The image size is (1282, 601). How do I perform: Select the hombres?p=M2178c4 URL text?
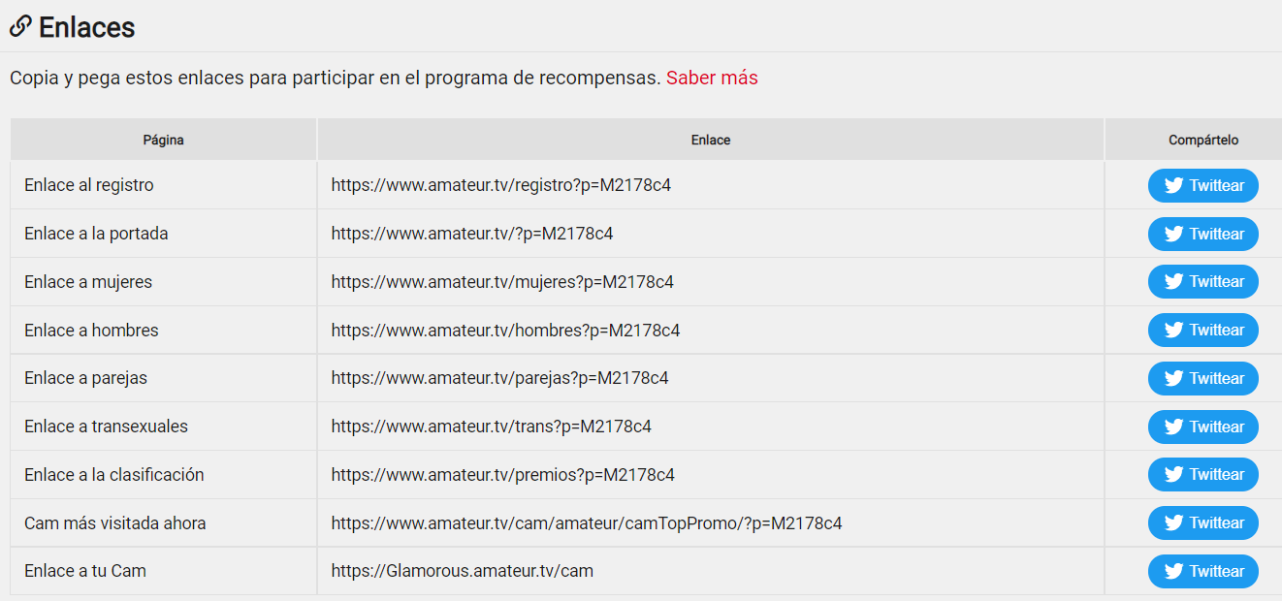(505, 331)
